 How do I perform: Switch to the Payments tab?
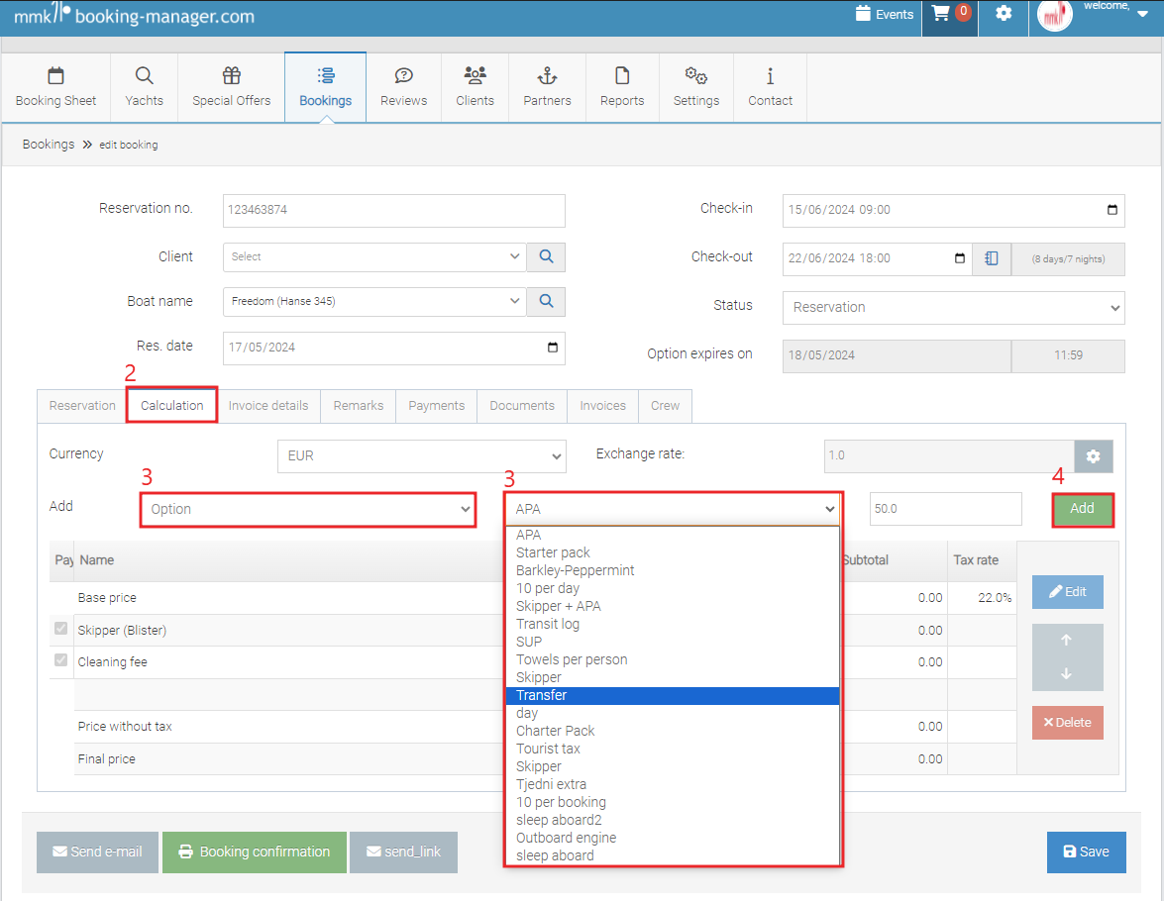click(436, 406)
